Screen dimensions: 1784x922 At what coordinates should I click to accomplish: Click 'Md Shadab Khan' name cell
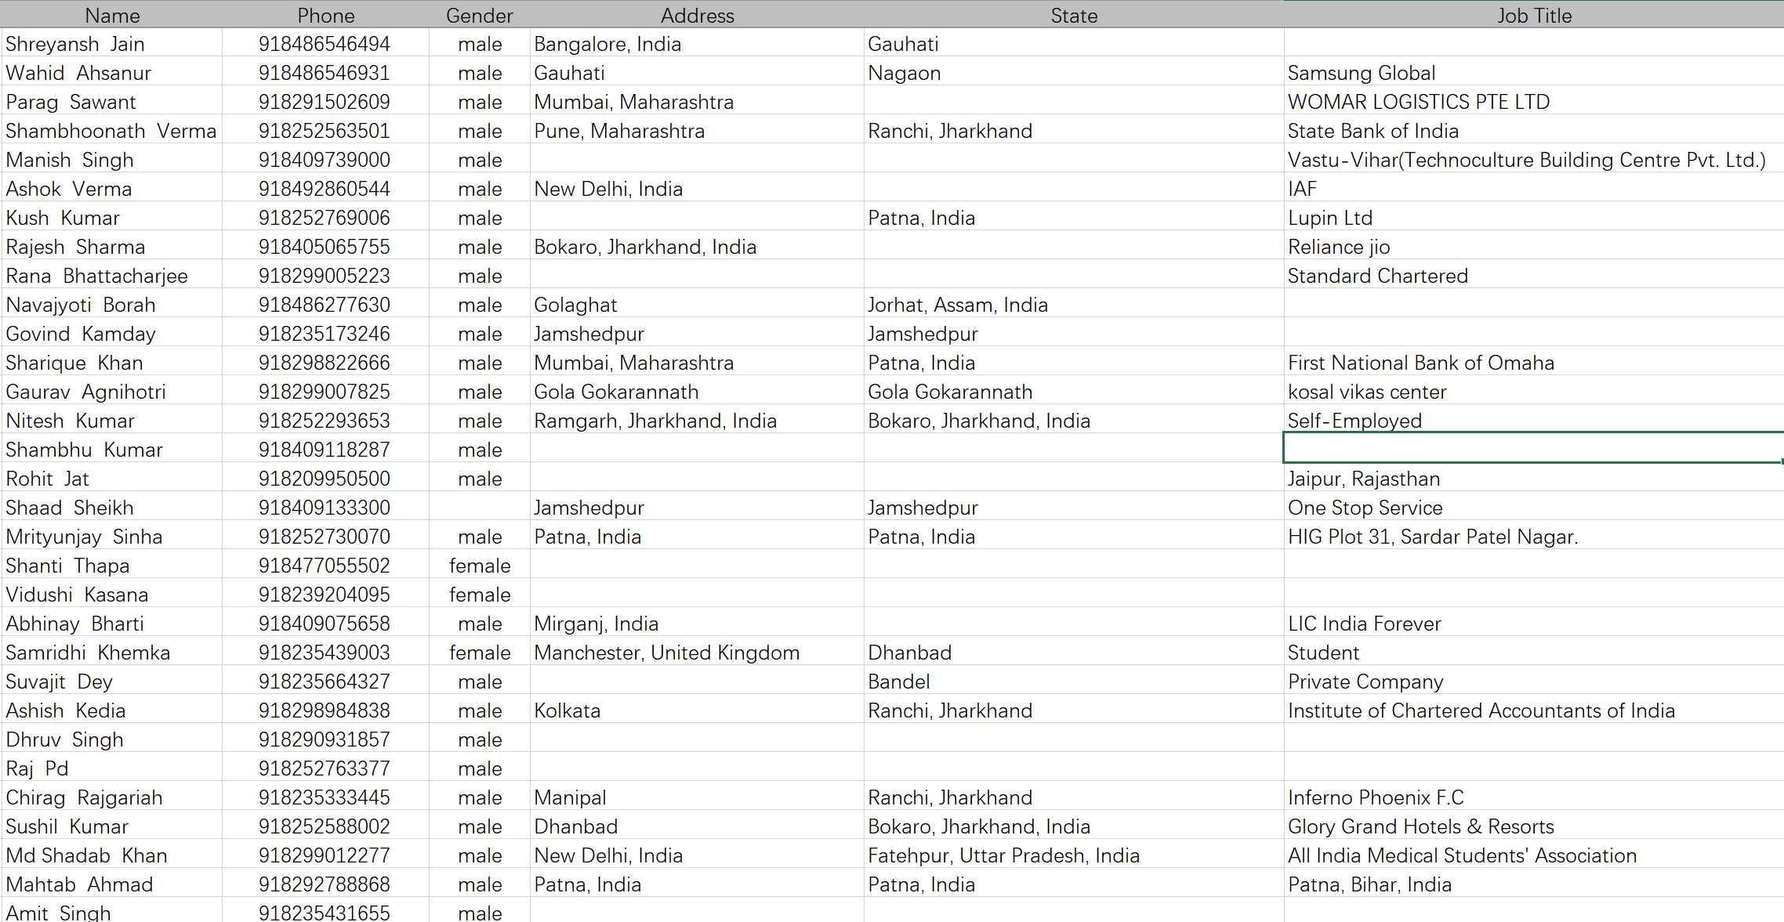click(112, 855)
